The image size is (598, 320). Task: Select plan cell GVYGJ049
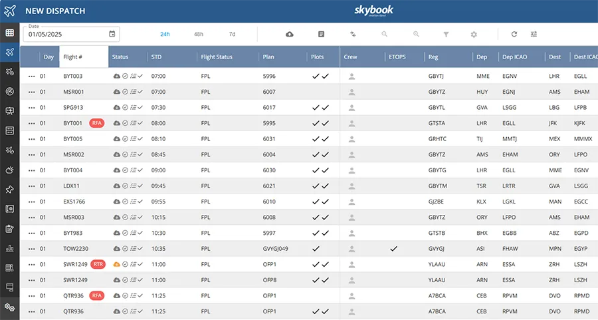coord(275,249)
